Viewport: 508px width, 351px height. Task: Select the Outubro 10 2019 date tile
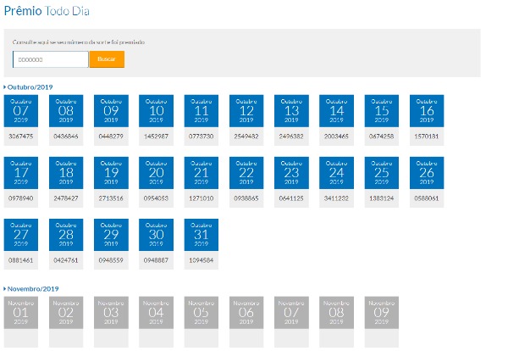[156, 111]
